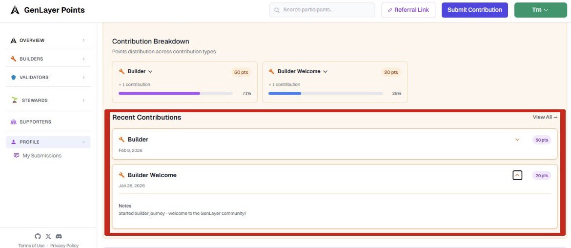Go to My Submissions
This screenshot has height=248, width=571.
(x=42, y=156)
